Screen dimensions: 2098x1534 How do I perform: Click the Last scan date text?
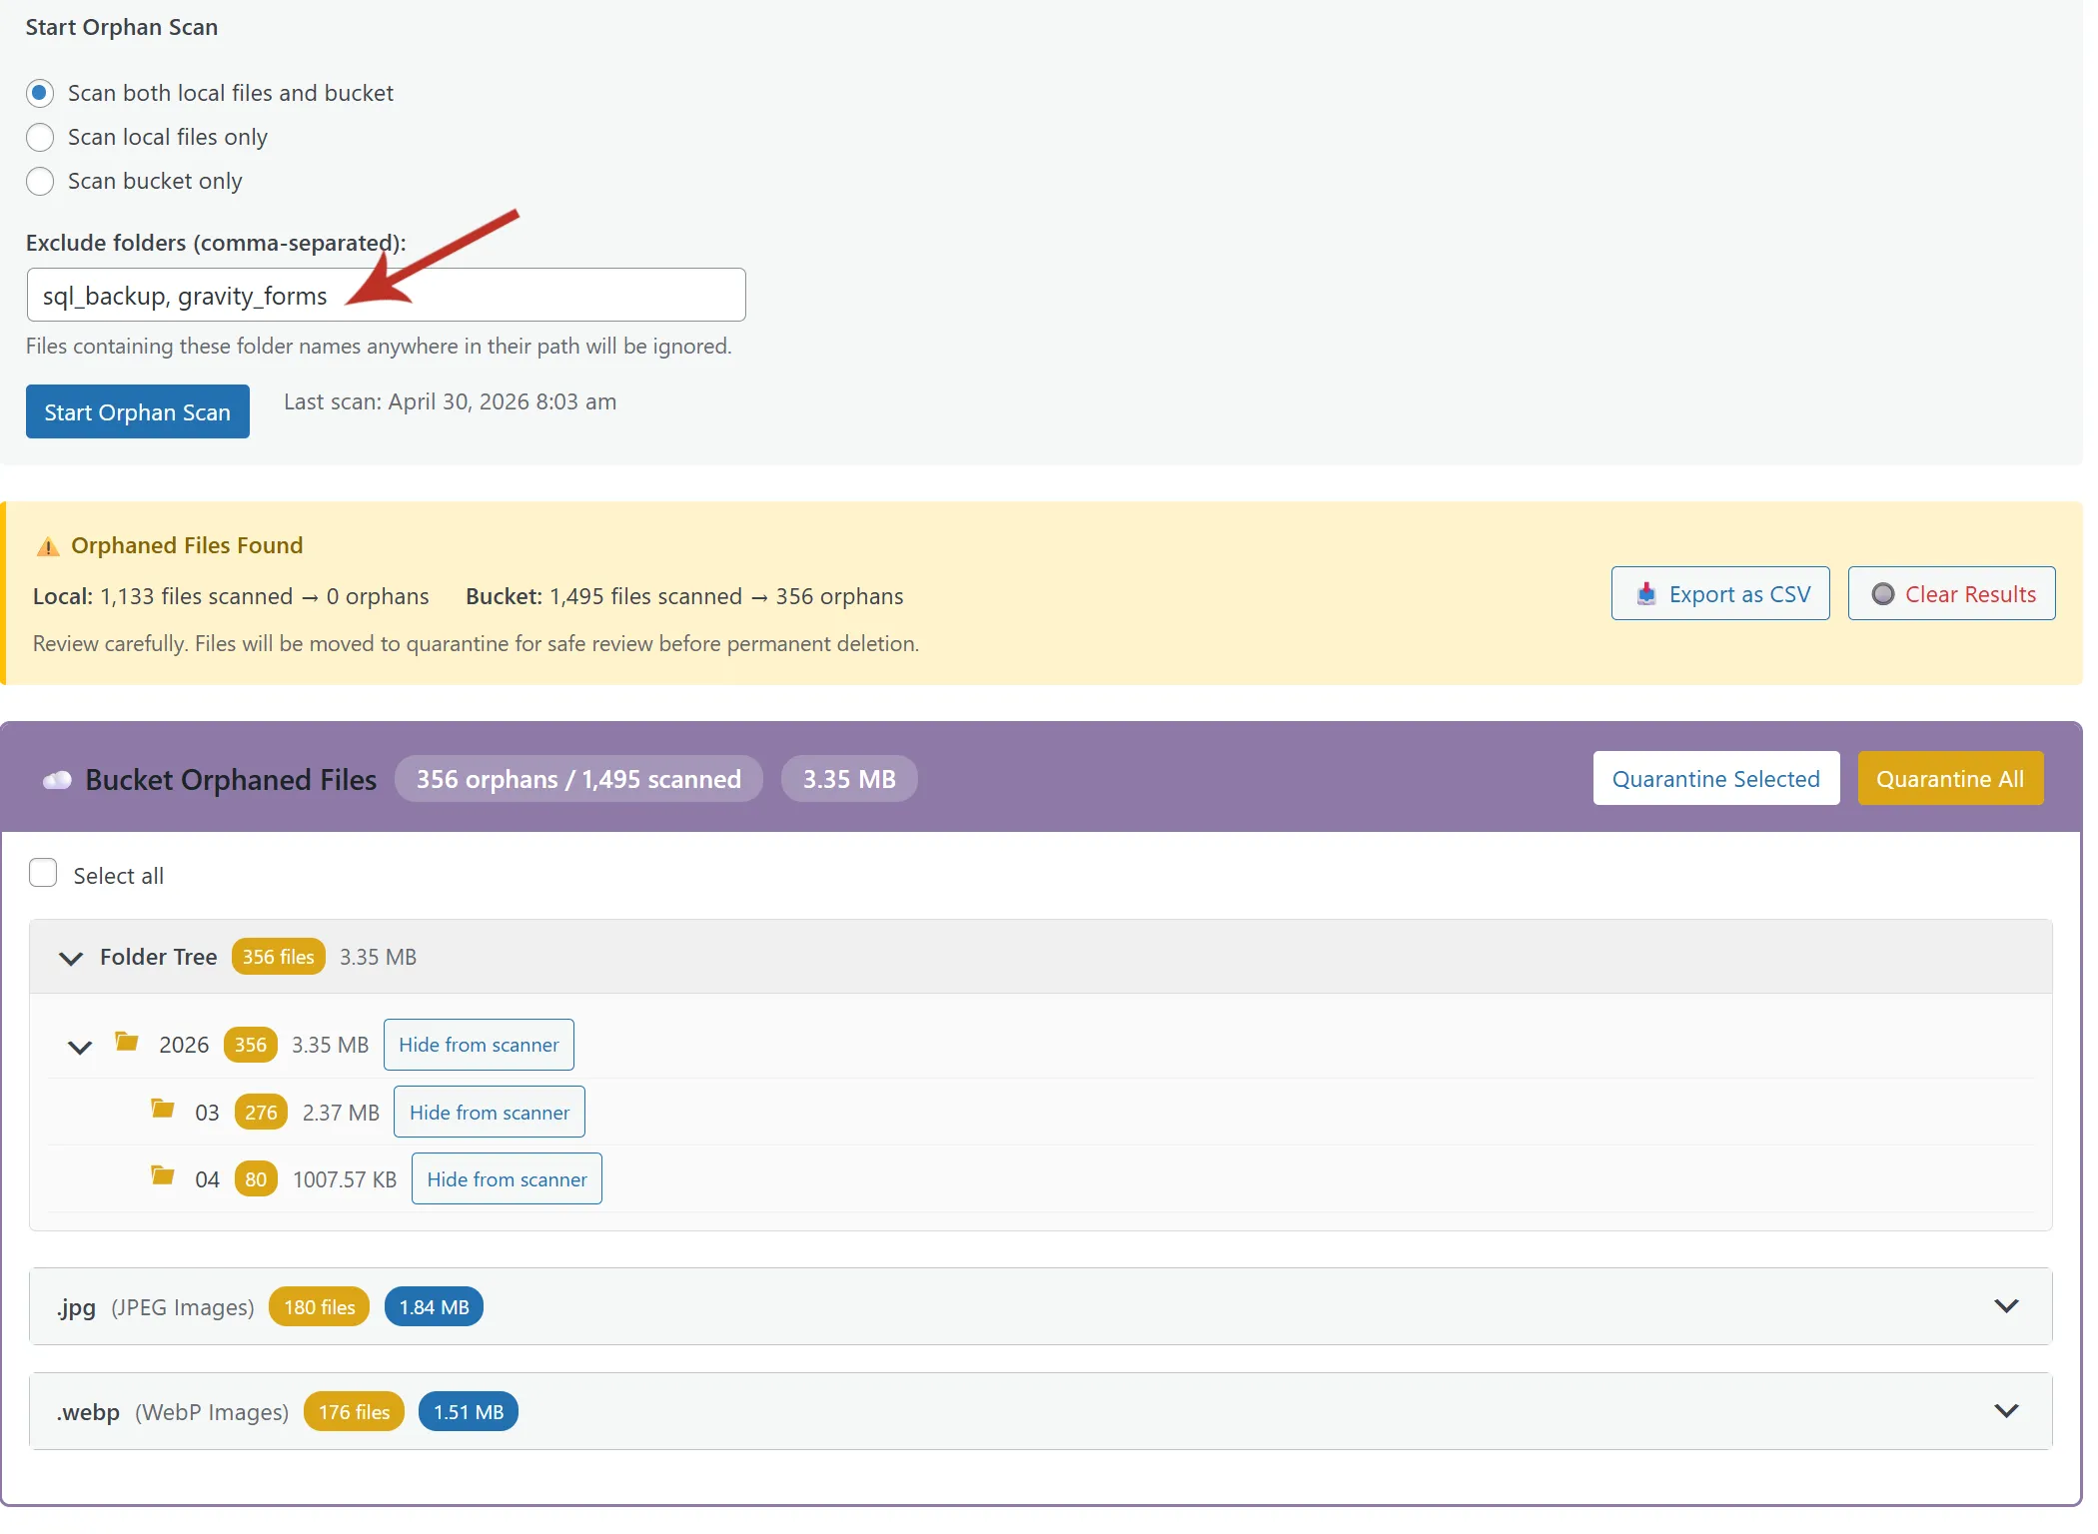pyautogui.click(x=451, y=402)
